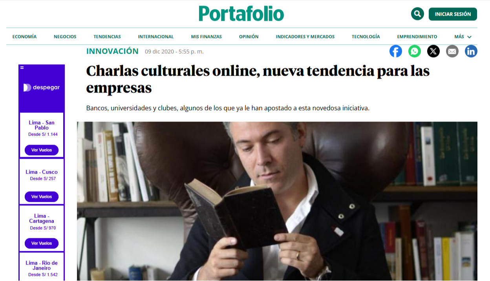Image resolution: width=490 pixels, height=281 pixels.
Task: Share article on LinkedIn
Action: click(471, 51)
